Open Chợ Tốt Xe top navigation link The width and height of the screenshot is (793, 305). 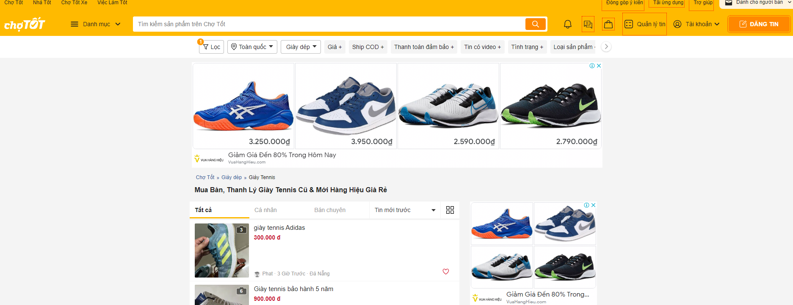(x=74, y=3)
